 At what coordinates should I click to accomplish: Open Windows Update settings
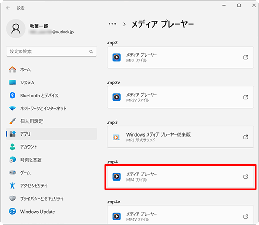click(x=51, y=212)
